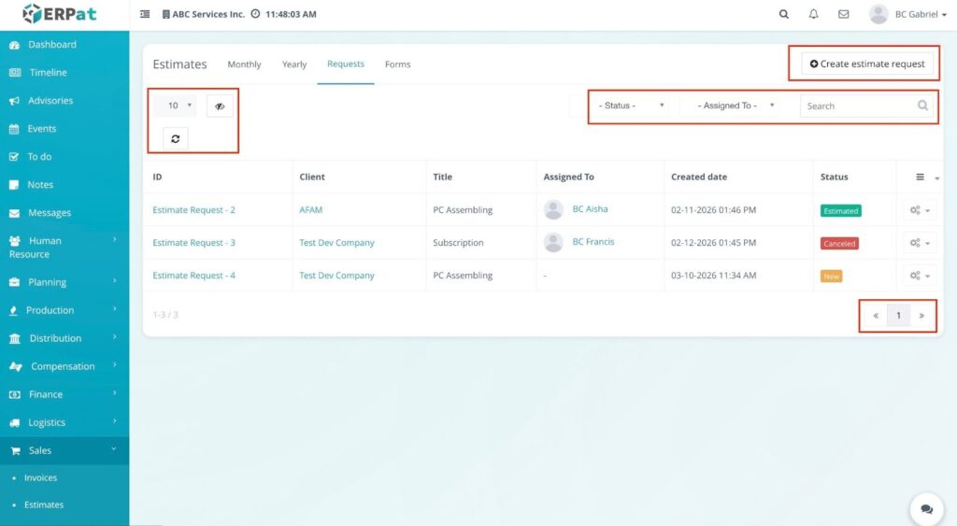Open the notifications bell icon
957x526 pixels.
point(813,14)
